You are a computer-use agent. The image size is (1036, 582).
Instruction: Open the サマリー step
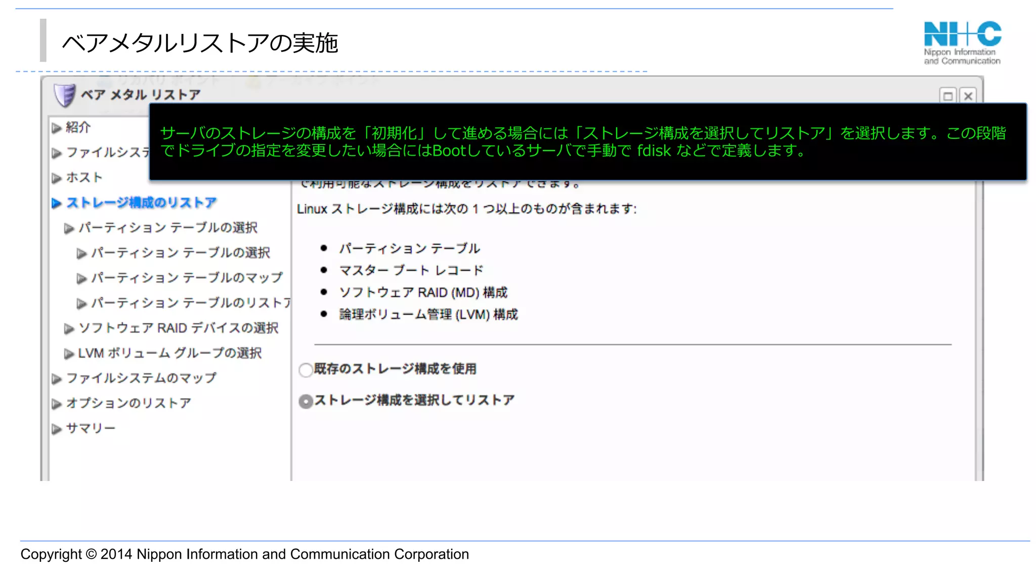tap(91, 428)
